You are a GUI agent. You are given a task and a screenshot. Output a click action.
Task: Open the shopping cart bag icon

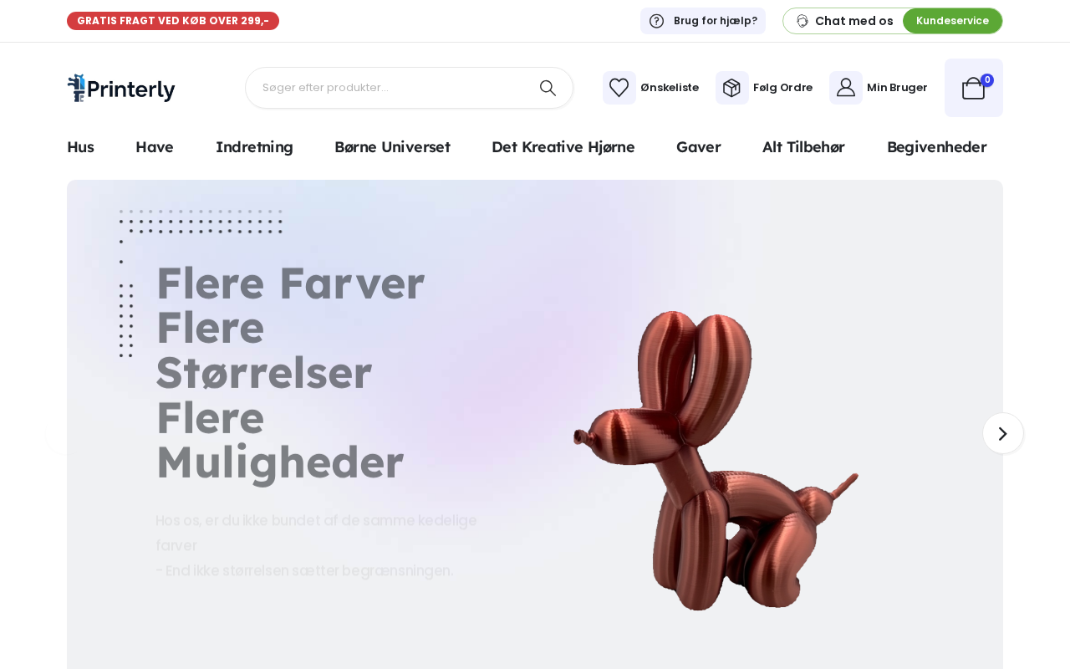click(x=973, y=88)
